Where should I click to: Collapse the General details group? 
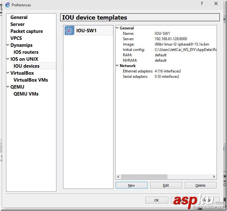117,28
